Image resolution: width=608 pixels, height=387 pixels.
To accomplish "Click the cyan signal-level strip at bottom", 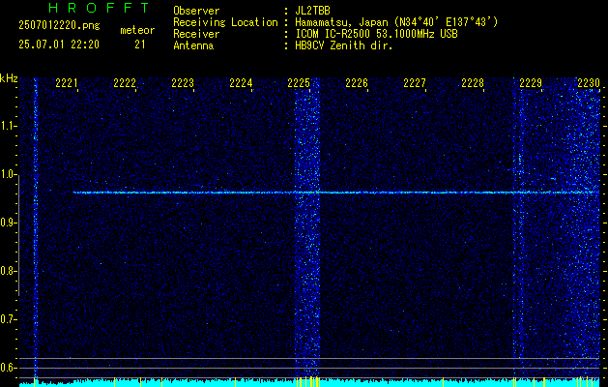I will 309,382.
